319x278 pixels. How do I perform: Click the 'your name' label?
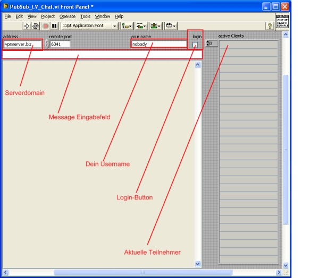(x=140, y=37)
